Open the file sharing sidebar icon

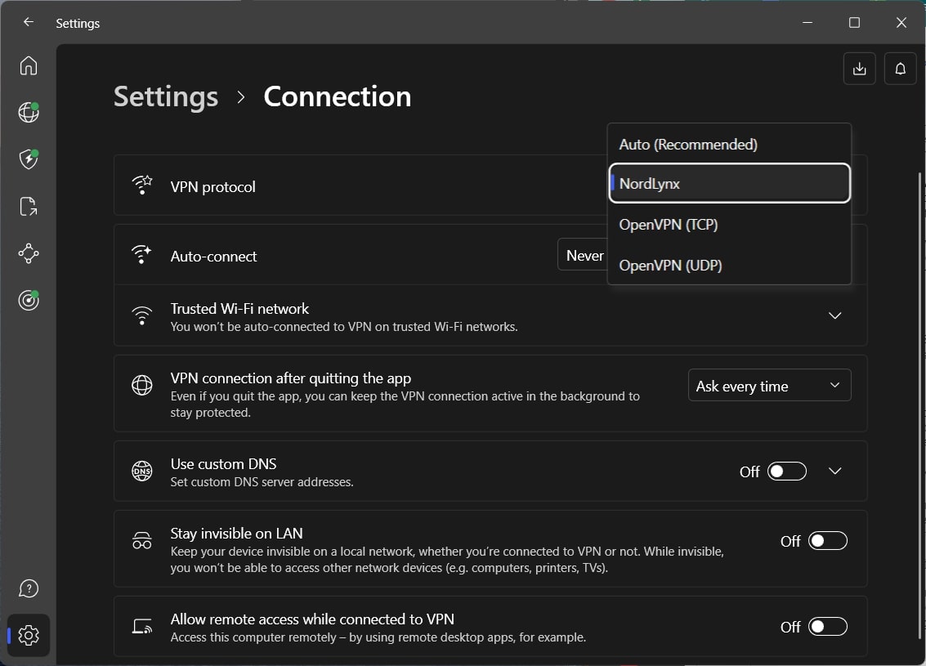point(29,206)
